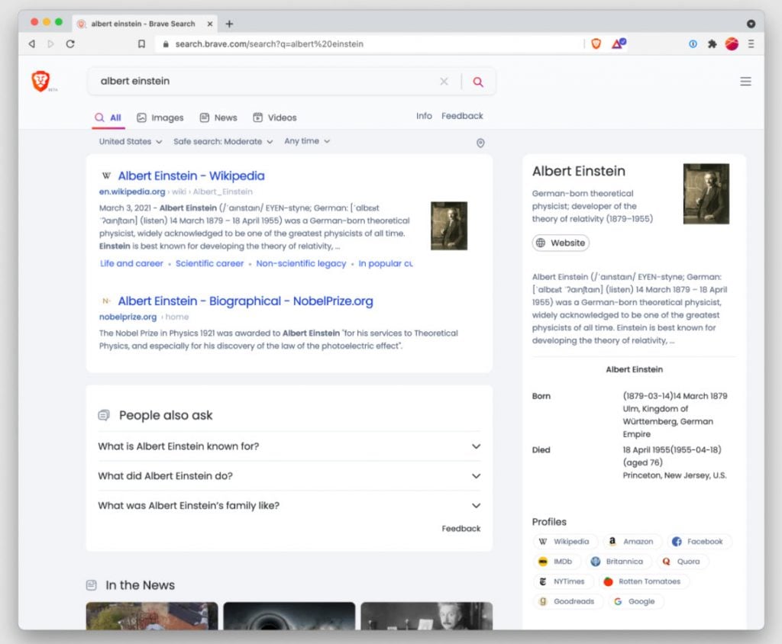Expand "What did Albert Einstein do?"
The image size is (782, 644).
(289, 476)
